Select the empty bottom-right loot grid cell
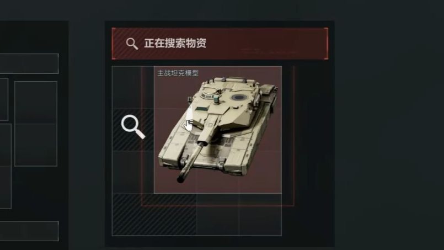This screenshot has height=250, width=444. (x=260, y=215)
